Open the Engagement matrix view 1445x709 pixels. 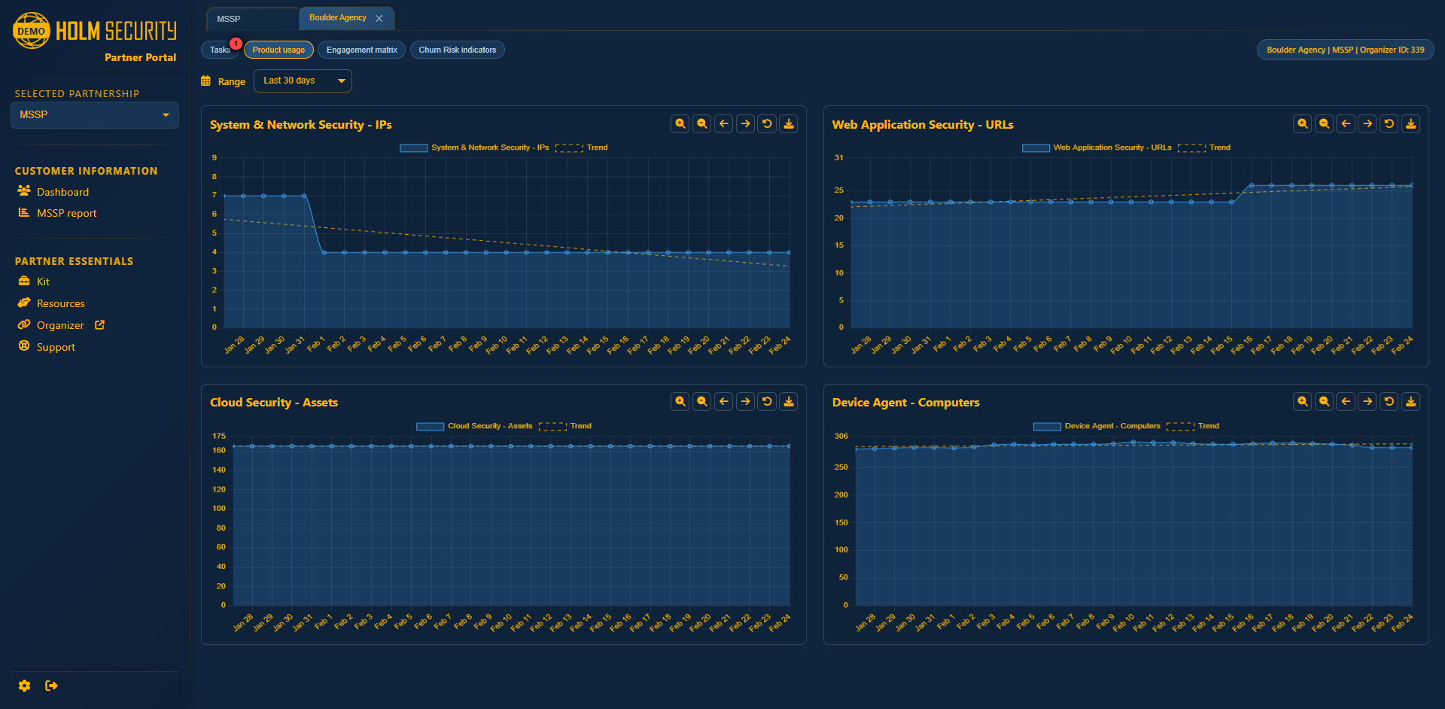pos(361,50)
